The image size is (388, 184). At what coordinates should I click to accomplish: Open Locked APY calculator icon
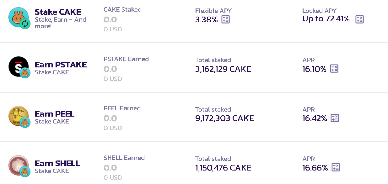tap(359, 19)
